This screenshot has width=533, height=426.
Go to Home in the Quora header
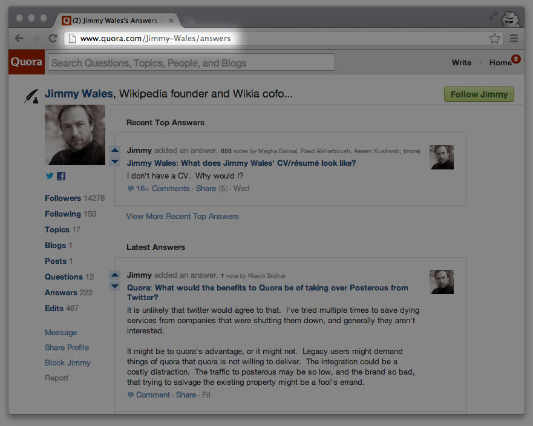(500, 62)
